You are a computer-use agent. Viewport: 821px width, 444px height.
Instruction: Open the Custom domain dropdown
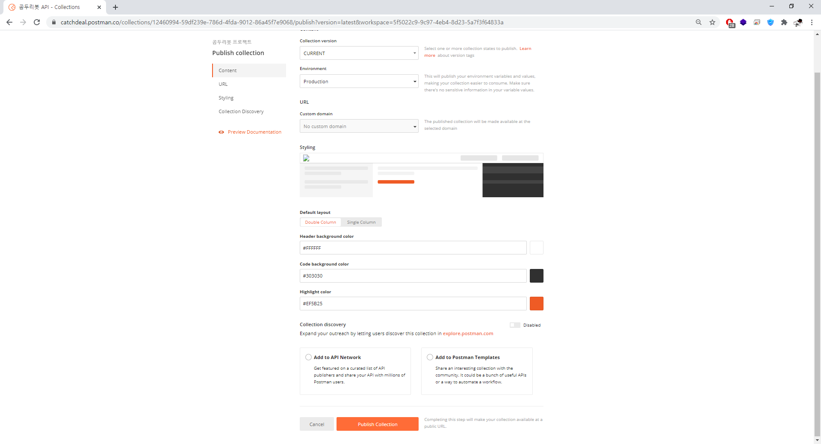[359, 126]
